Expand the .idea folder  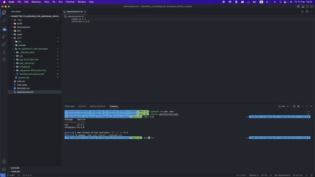34,20
